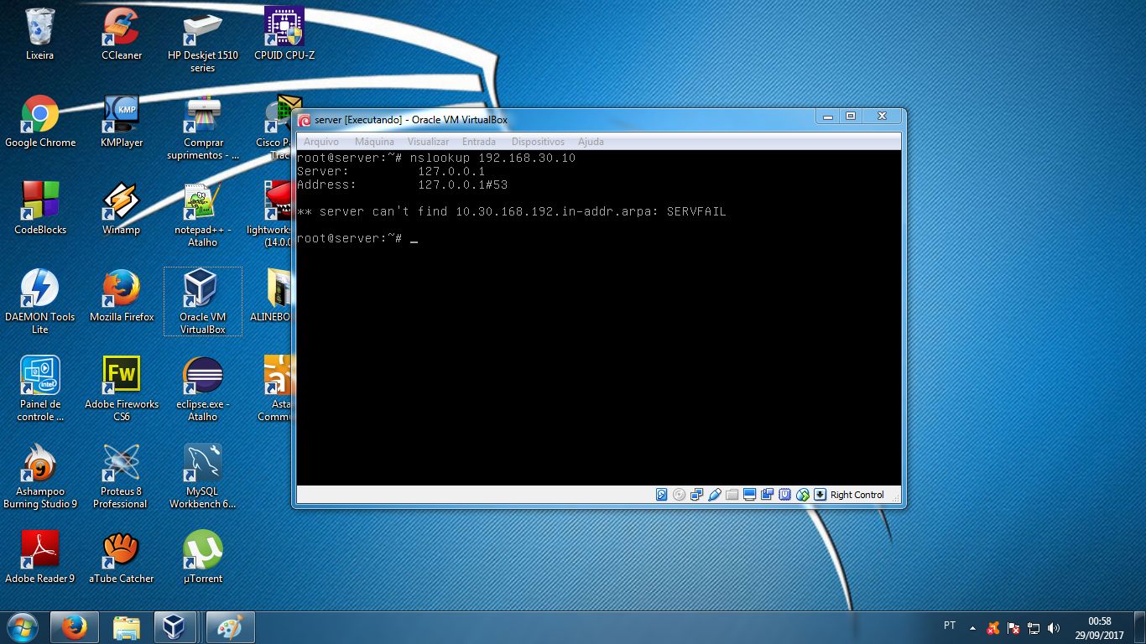Click the shared folders indicator in VirtualBox
Screen dimensions: 1146x644
pos(732,495)
